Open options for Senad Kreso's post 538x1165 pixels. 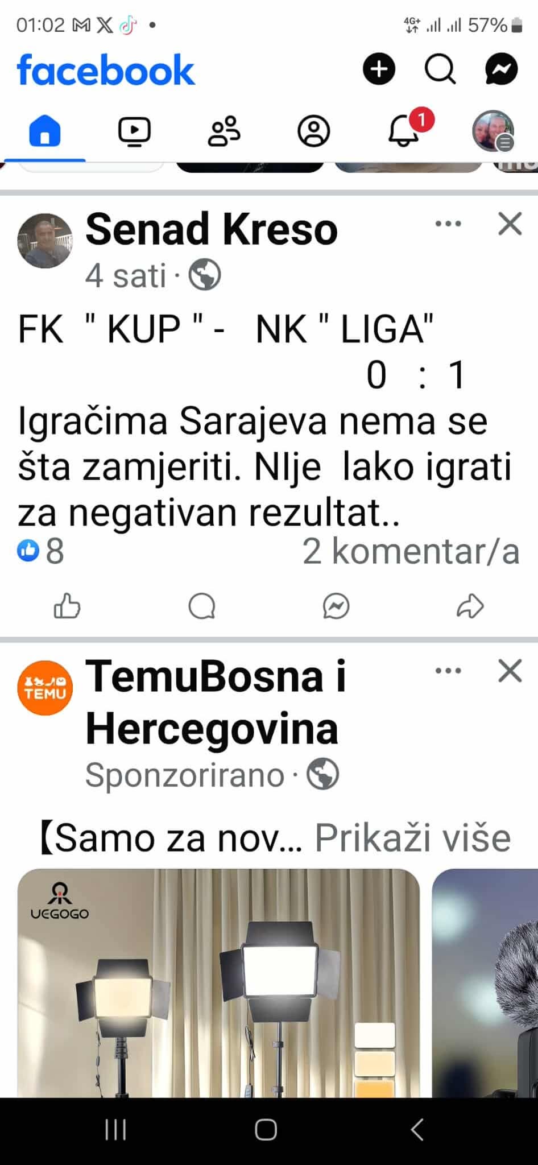coord(448,224)
